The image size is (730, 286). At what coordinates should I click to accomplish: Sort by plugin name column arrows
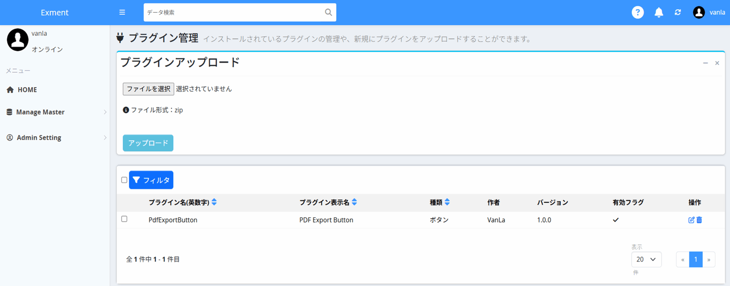[214, 202]
